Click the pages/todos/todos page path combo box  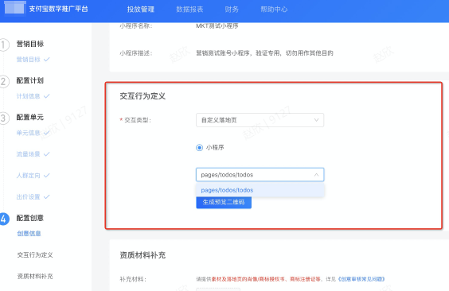pos(260,175)
